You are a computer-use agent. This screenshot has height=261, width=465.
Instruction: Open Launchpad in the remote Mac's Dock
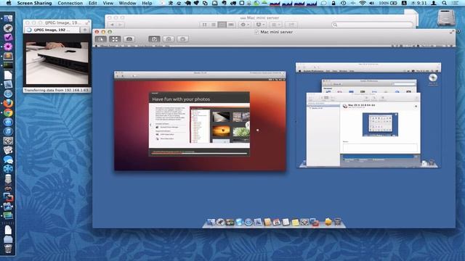[x=220, y=222]
